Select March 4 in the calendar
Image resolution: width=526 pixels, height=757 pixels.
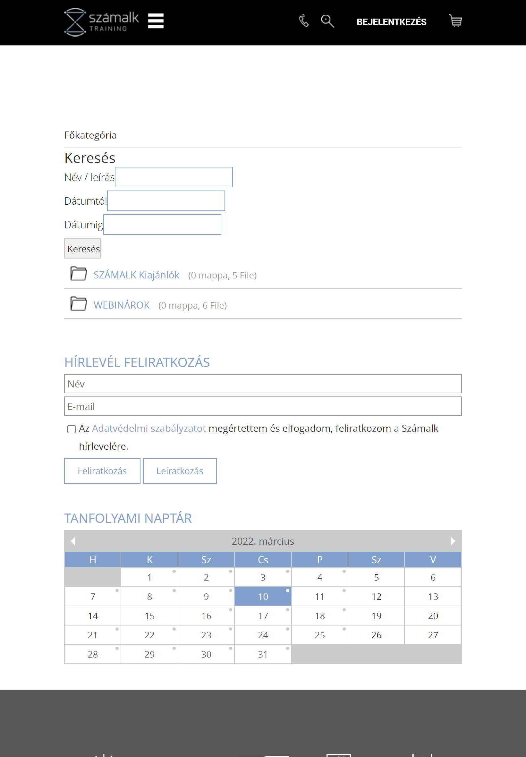tap(319, 577)
